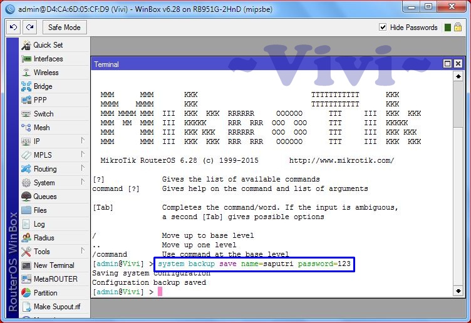The width and height of the screenshot is (471, 323).
Task: Click the 'Saving system configuration' line
Action: pyautogui.click(x=151, y=274)
